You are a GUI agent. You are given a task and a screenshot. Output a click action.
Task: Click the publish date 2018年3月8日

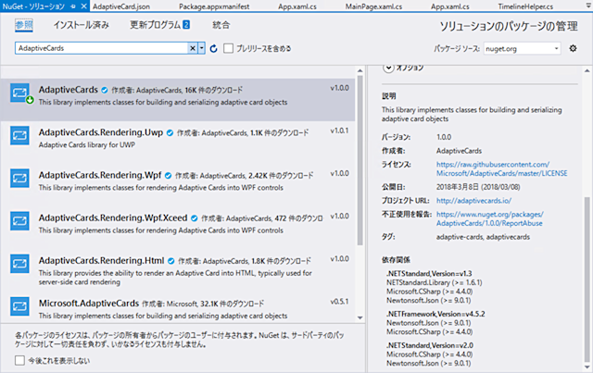[478, 187]
